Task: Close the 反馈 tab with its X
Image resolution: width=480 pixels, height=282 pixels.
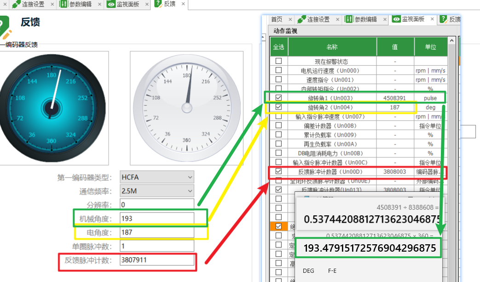Action: pos(183,4)
